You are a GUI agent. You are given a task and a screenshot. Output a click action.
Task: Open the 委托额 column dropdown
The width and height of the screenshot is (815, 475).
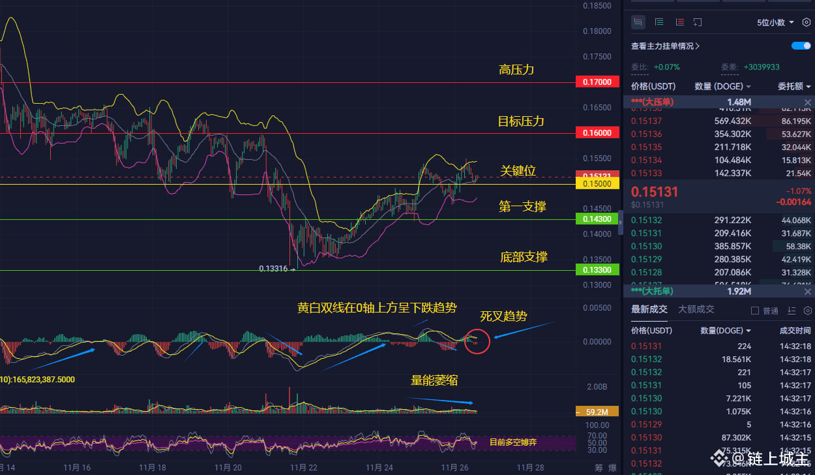click(794, 86)
